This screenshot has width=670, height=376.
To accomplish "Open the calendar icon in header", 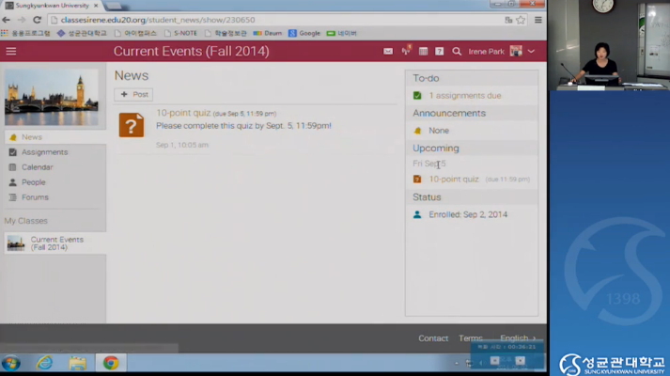I will click(423, 51).
